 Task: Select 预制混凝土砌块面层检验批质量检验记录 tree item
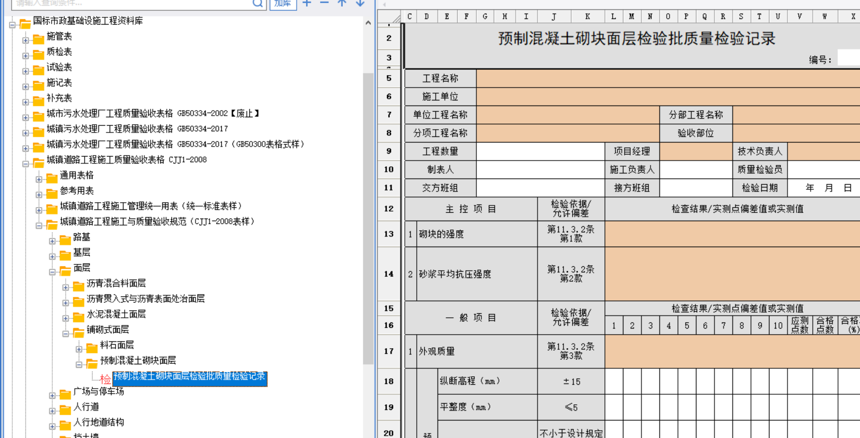point(189,377)
